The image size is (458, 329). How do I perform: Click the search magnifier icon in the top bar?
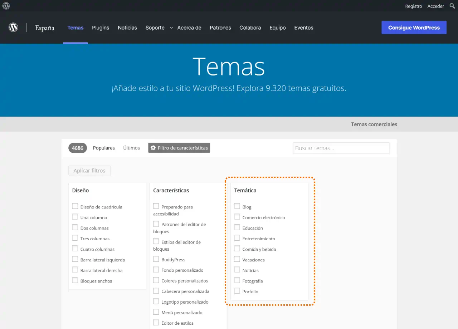452,6
